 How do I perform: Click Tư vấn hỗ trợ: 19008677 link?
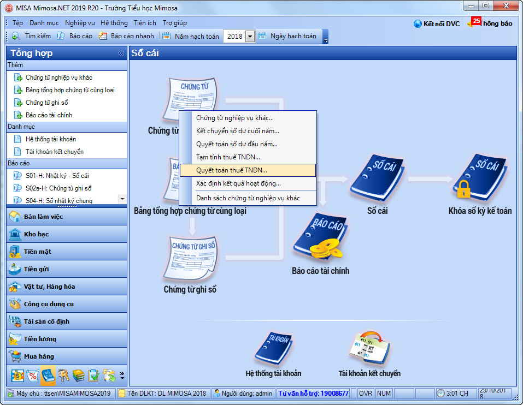pos(314,394)
